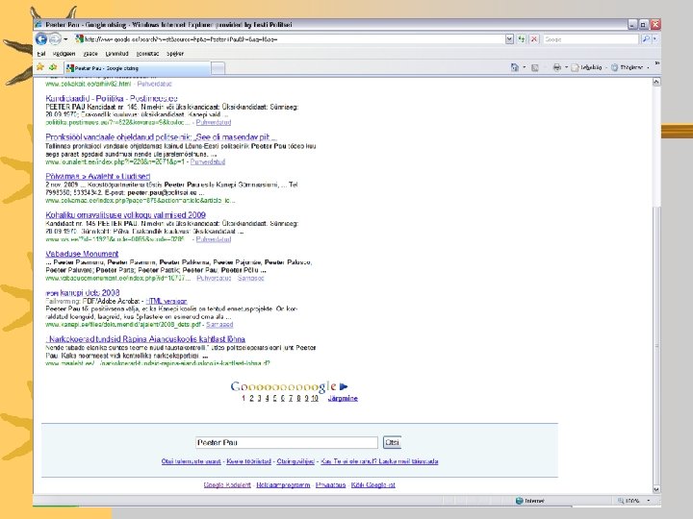
Task: Expand the address bar history dropdown
Action: (509, 39)
